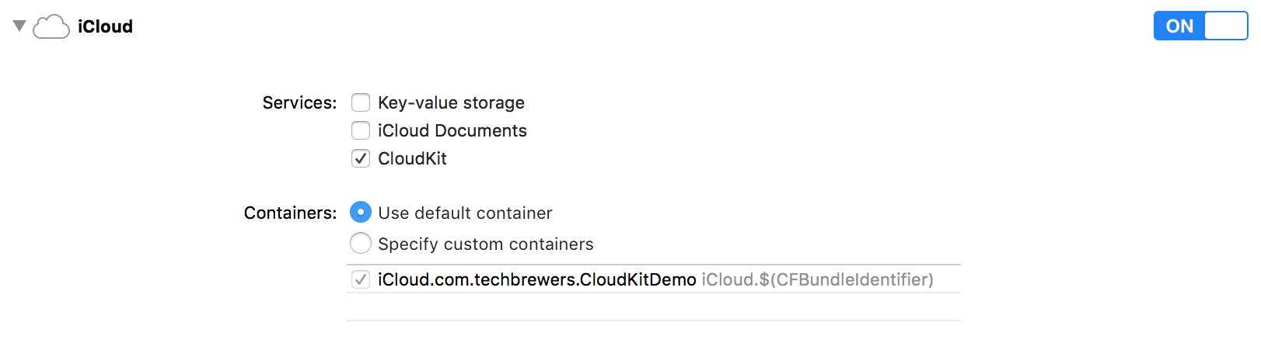Collapse the iCloud capability section triangle
The image size is (1261, 343).
click(19, 26)
